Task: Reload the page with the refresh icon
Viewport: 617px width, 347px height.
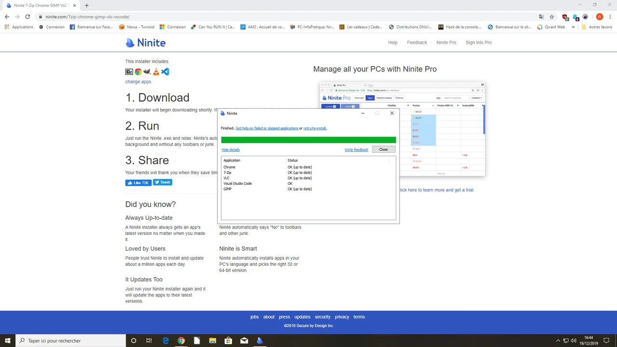Action: click(27, 16)
